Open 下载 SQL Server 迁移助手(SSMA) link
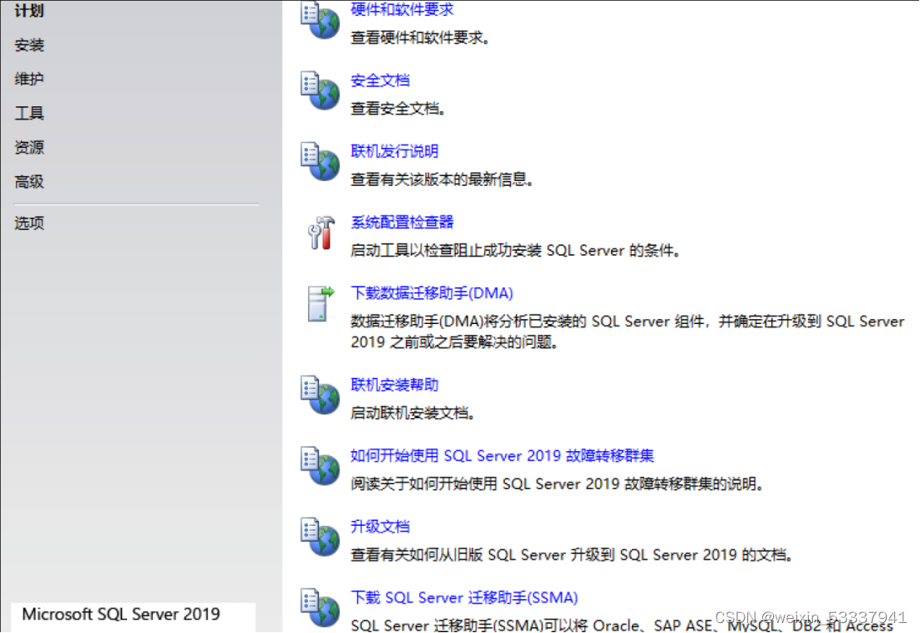This screenshot has height=633, width=920. tap(464, 598)
